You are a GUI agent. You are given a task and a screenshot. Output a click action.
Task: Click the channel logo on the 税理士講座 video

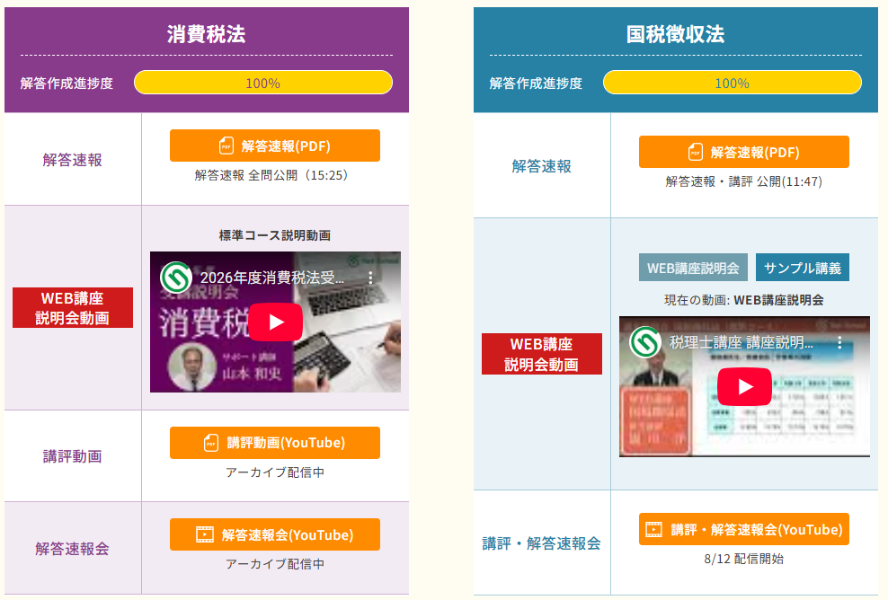pyautogui.click(x=645, y=342)
